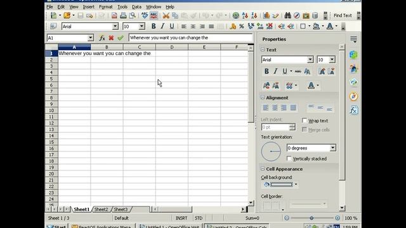Click Find & Replace binoculars icon
This screenshot has height=228, width=406.
tap(287, 15)
